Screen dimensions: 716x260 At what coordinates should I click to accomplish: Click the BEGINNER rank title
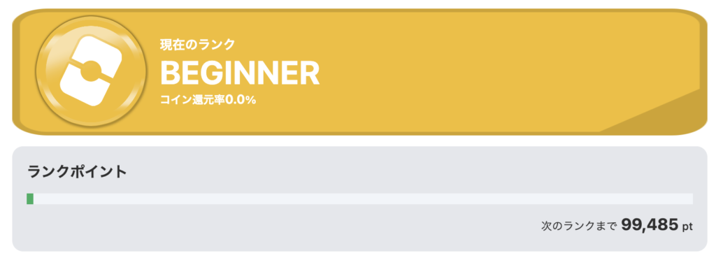coord(240,73)
